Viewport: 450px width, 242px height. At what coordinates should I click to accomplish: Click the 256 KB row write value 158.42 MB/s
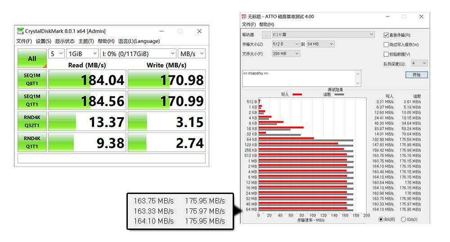383,150
